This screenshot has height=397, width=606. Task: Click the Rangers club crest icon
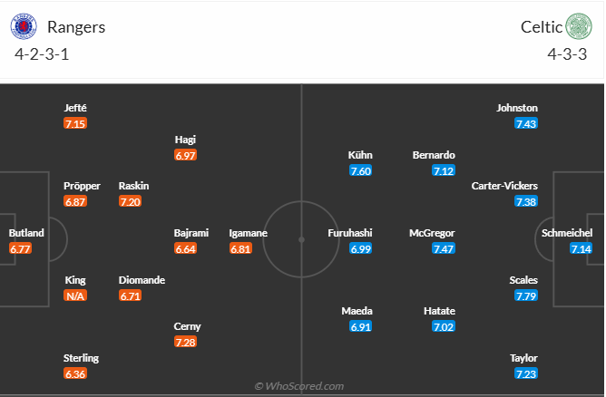coord(22,26)
